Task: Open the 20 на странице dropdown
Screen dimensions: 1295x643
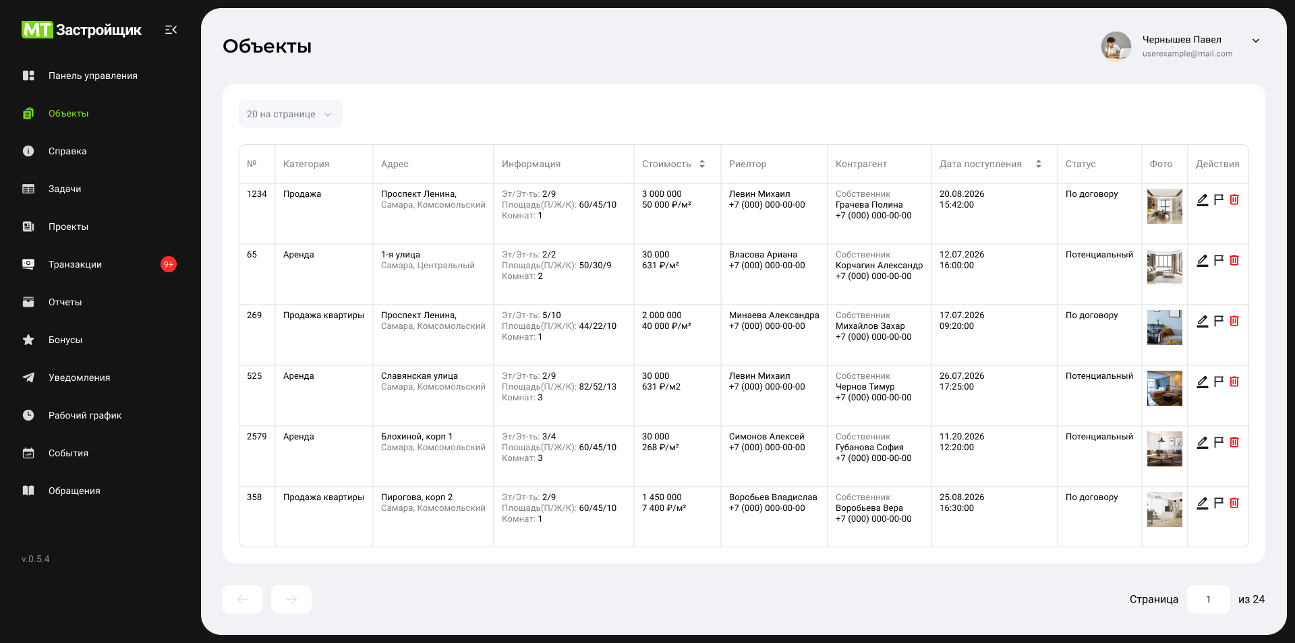Action: coord(290,114)
